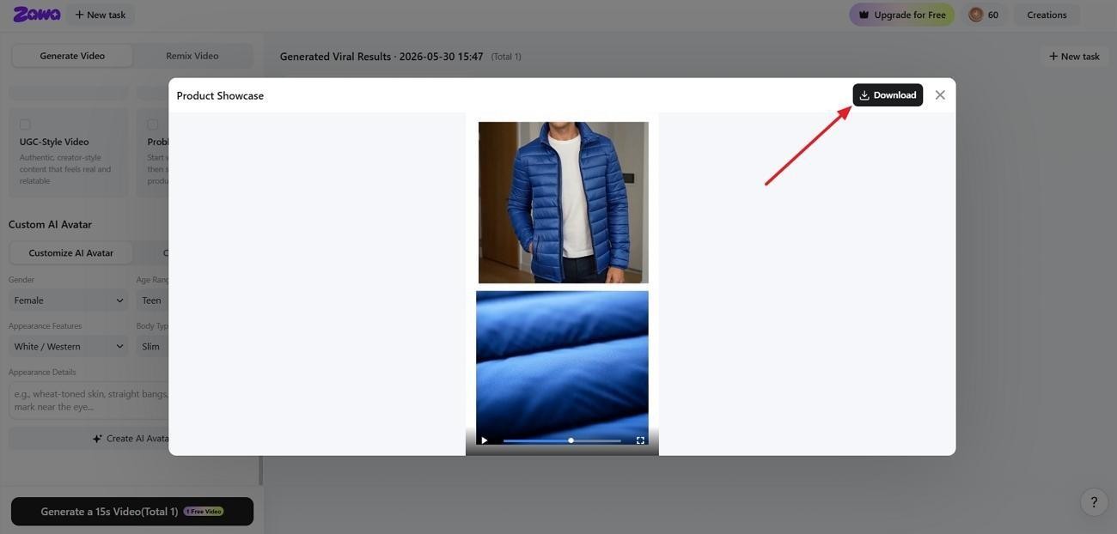Click New task in the top bar
Screen dimensions: 1117x534
[101, 15]
